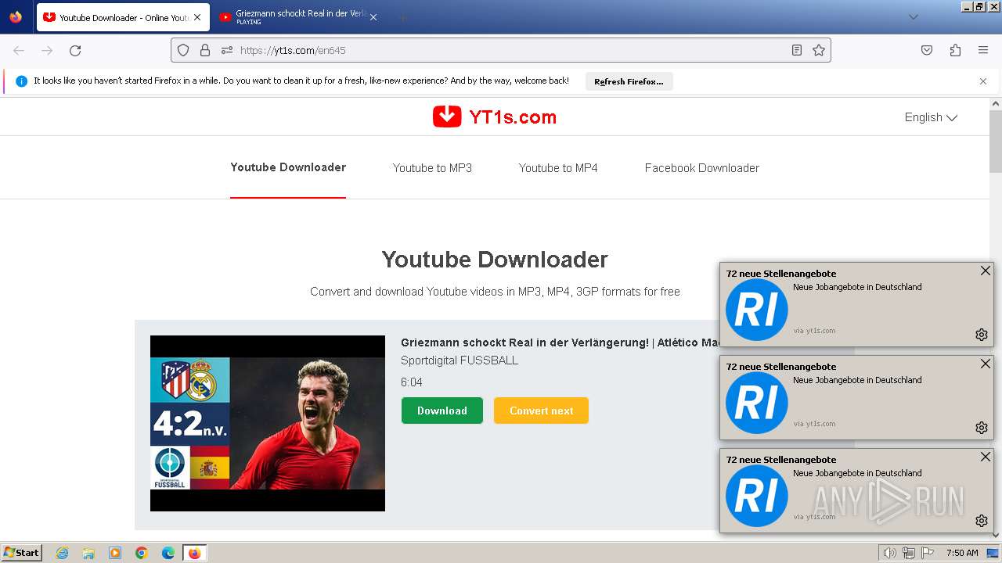The image size is (1002, 563).
Task: Close the middle Stellenangebote notification
Action: pos(986,364)
